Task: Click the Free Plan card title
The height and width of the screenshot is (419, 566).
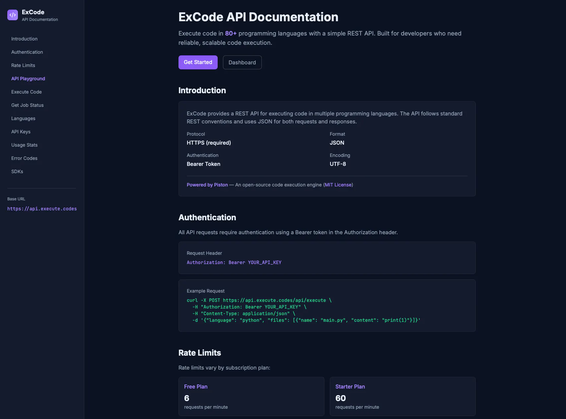Action: [x=196, y=386]
